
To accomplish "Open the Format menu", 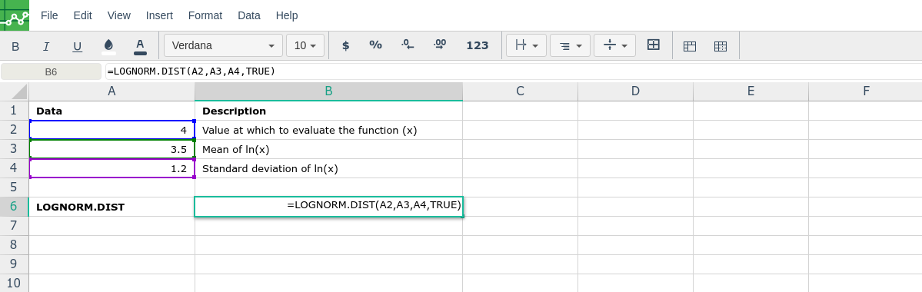I will (205, 16).
